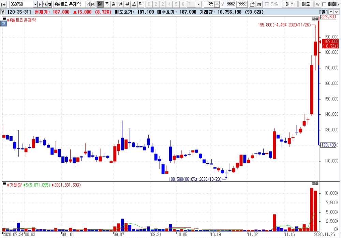341x238 pixels.
Task: Click the won currency symbol icon
Action: (317, 4)
